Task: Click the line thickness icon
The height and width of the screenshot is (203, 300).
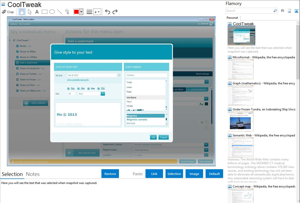Action: [x=89, y=12]
